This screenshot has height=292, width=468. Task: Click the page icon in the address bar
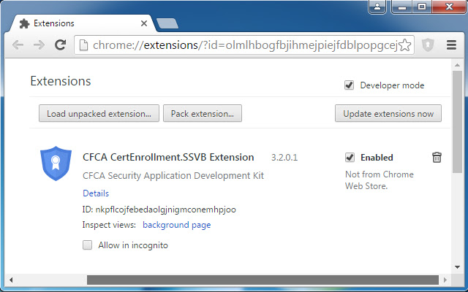point(83,45)
